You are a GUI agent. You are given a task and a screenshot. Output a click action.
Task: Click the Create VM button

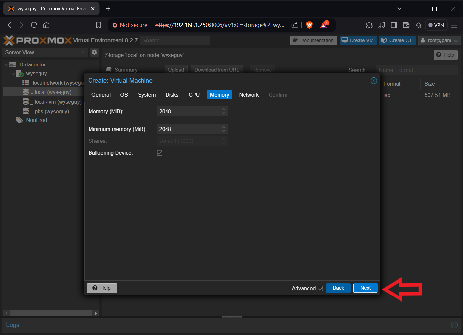click(x=358, y=40)
